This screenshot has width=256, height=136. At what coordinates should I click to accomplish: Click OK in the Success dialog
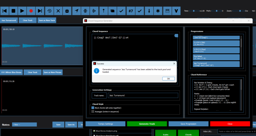[168, 79]
